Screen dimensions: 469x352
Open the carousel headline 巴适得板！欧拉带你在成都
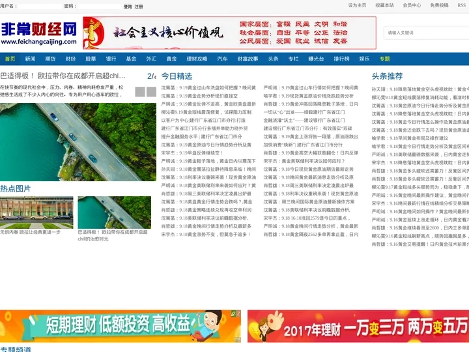63,76
